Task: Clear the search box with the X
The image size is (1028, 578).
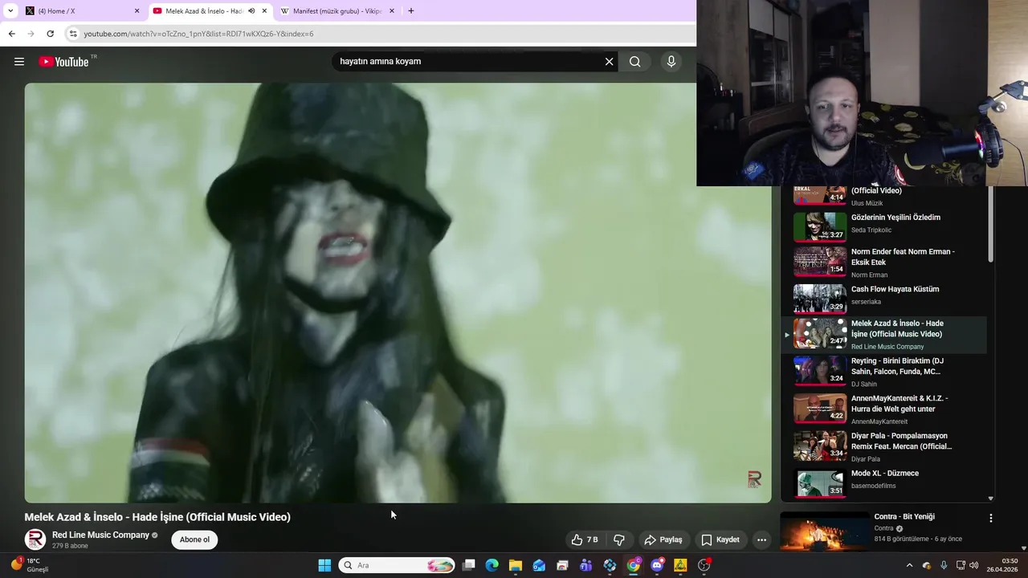Action: click(609, 61)
